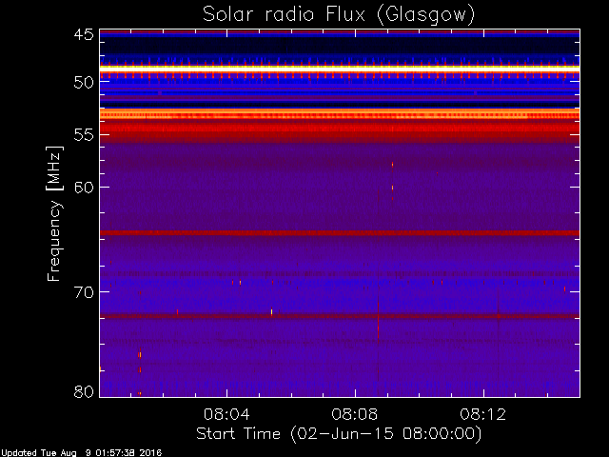Click the 08:08 time tick label
The height and width of the screenshot is (457, 609).
tap(355, 414)
